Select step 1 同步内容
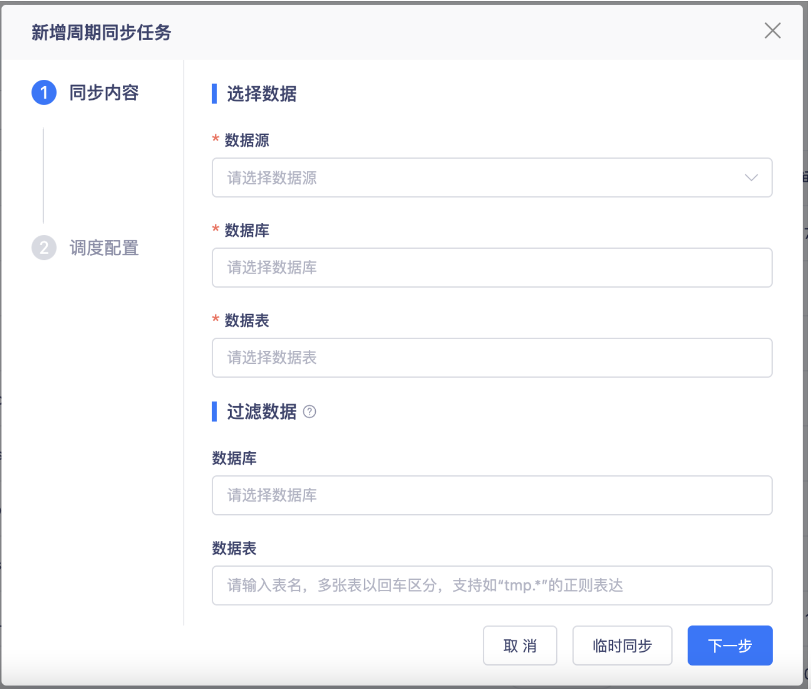The width and height of the screenshot is (811, 689). coord(85,92)
